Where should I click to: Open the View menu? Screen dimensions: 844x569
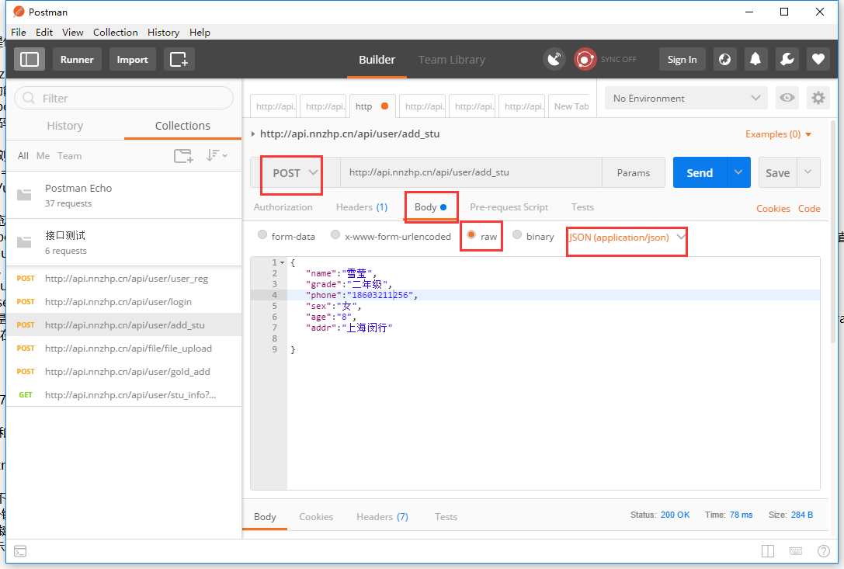(x=73, y=33)
